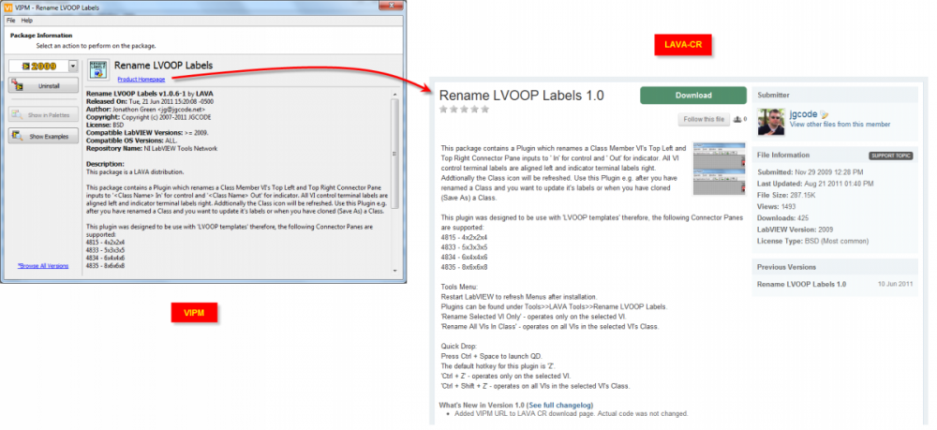
Task: Click the Previous Versions section header
Action: (x=835, y=267)
